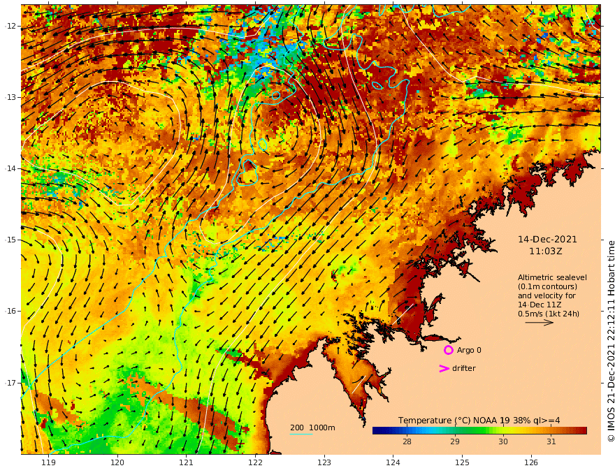Click the 'Altimetric sealevel' caption

point(552,277)
